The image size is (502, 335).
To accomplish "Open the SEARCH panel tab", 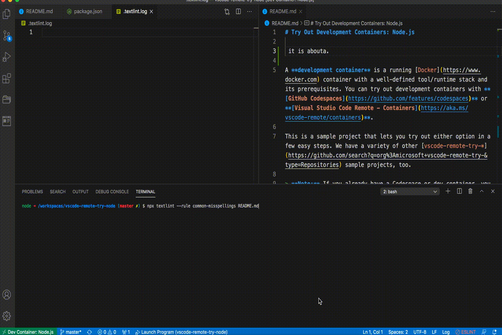I will click(x=58, y=192).
